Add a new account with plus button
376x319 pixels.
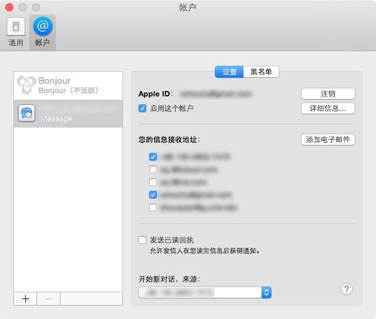tap(25, 298)
